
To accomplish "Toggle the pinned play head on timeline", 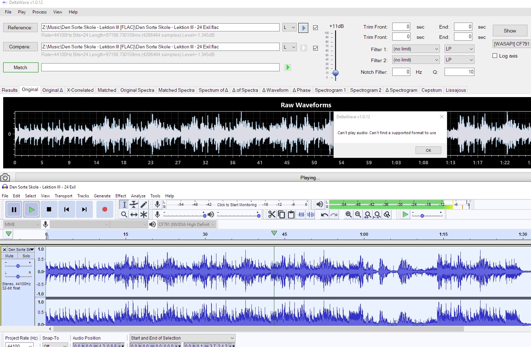I will point(9,234).
